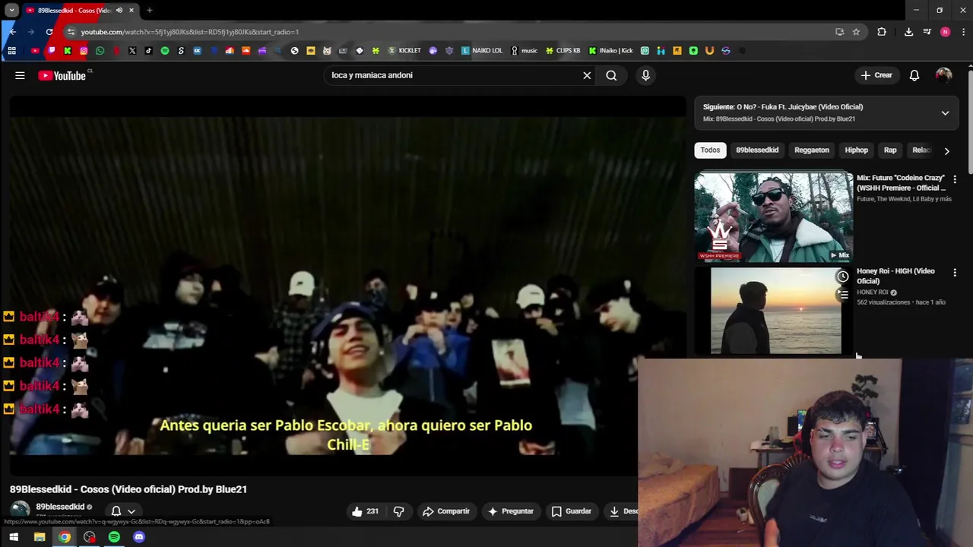Filter suggestions by 89blessedkid chip
The width and height of the screenshot is (973, 547).
[757, 150]
